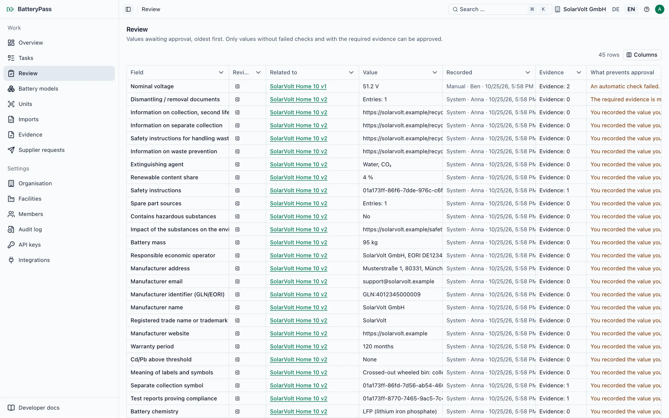
Task: Click the BatteryPass logo icon
Action: [10, 9]
